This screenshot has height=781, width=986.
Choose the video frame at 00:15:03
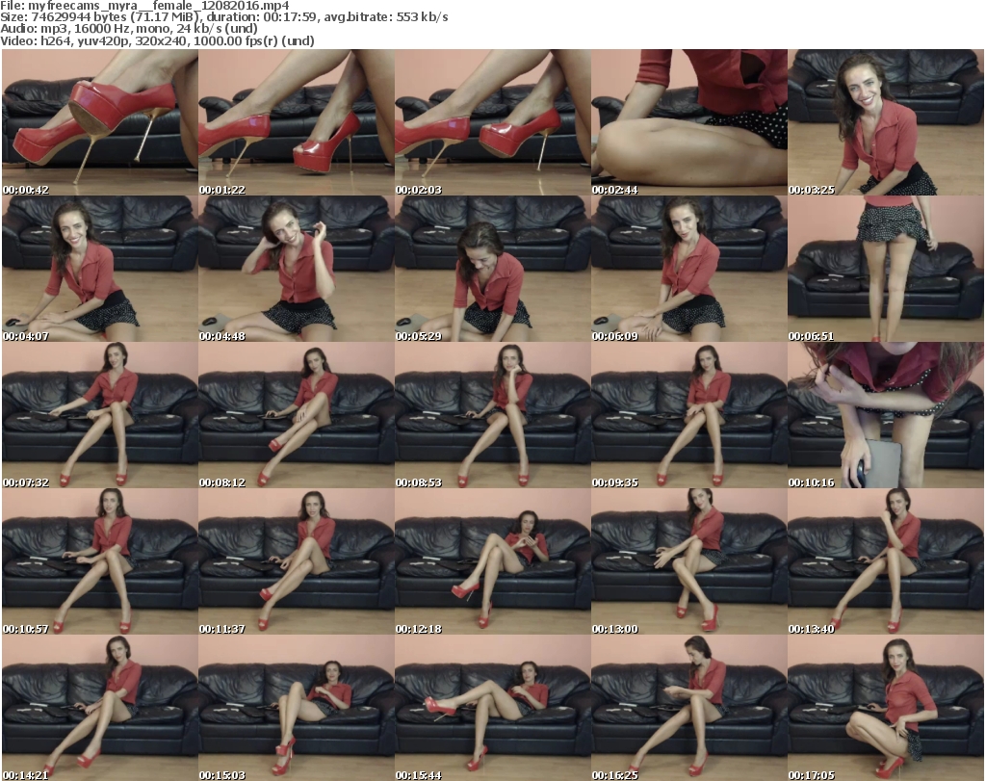pos(297,708)
